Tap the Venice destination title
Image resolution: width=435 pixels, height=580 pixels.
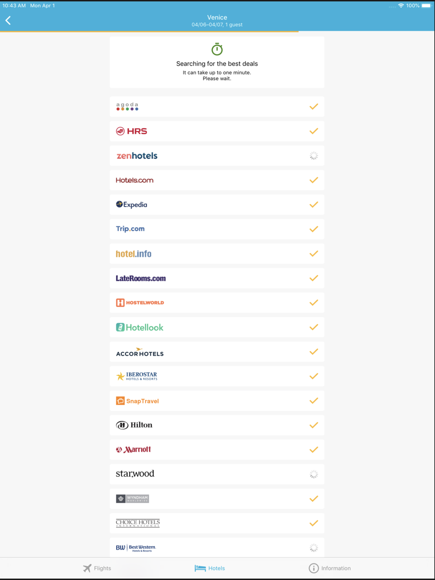point(217,17)
